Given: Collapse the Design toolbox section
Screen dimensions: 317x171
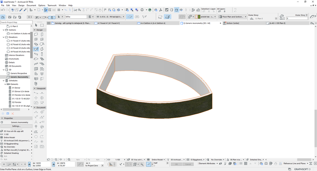Looking at the screenshot, I should pos(35,30).
